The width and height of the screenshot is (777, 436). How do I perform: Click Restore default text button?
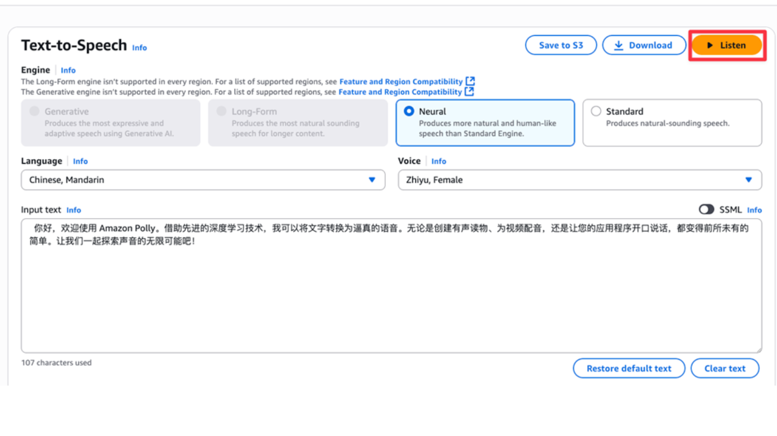pyautogui.click(x=629, y=368)
